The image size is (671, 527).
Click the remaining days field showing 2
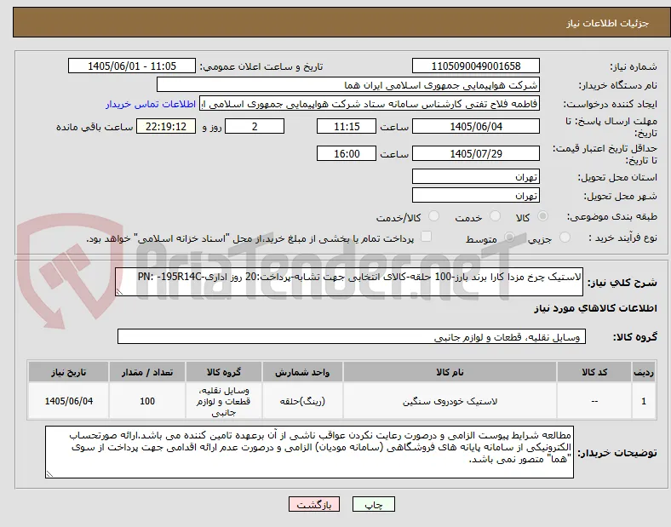(255, 127)
